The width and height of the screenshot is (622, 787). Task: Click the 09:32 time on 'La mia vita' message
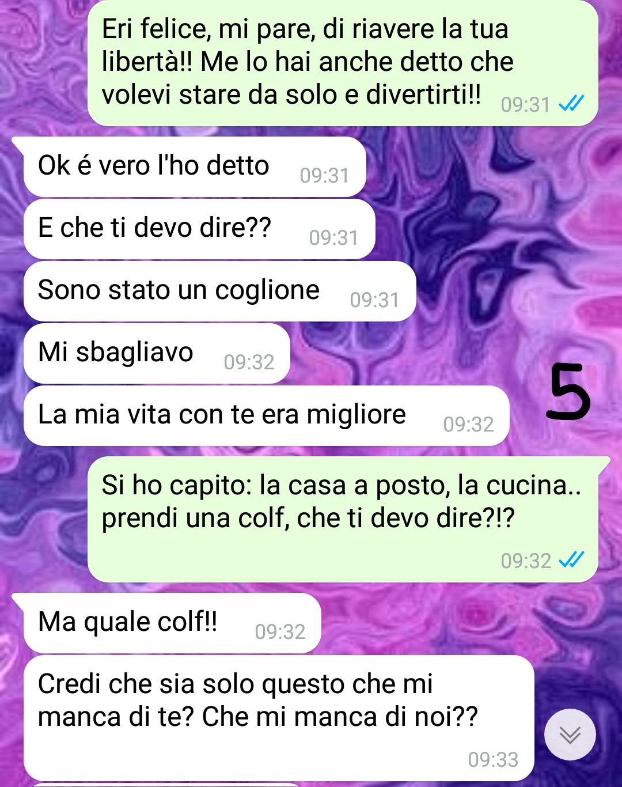click(468, 424)
